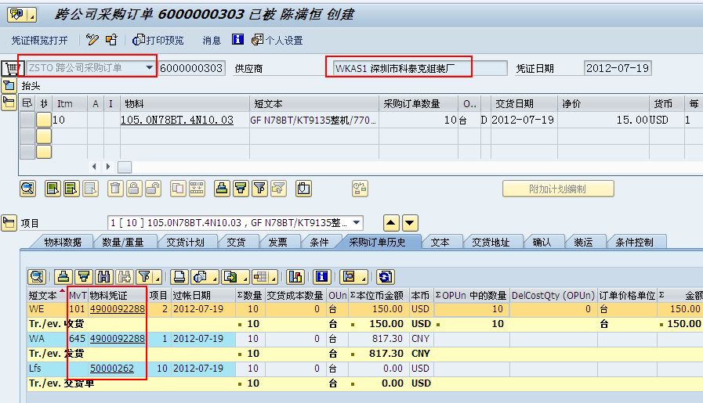Open the title bar menu dropdown icon
703x403 pixels.
coord(32,16)
